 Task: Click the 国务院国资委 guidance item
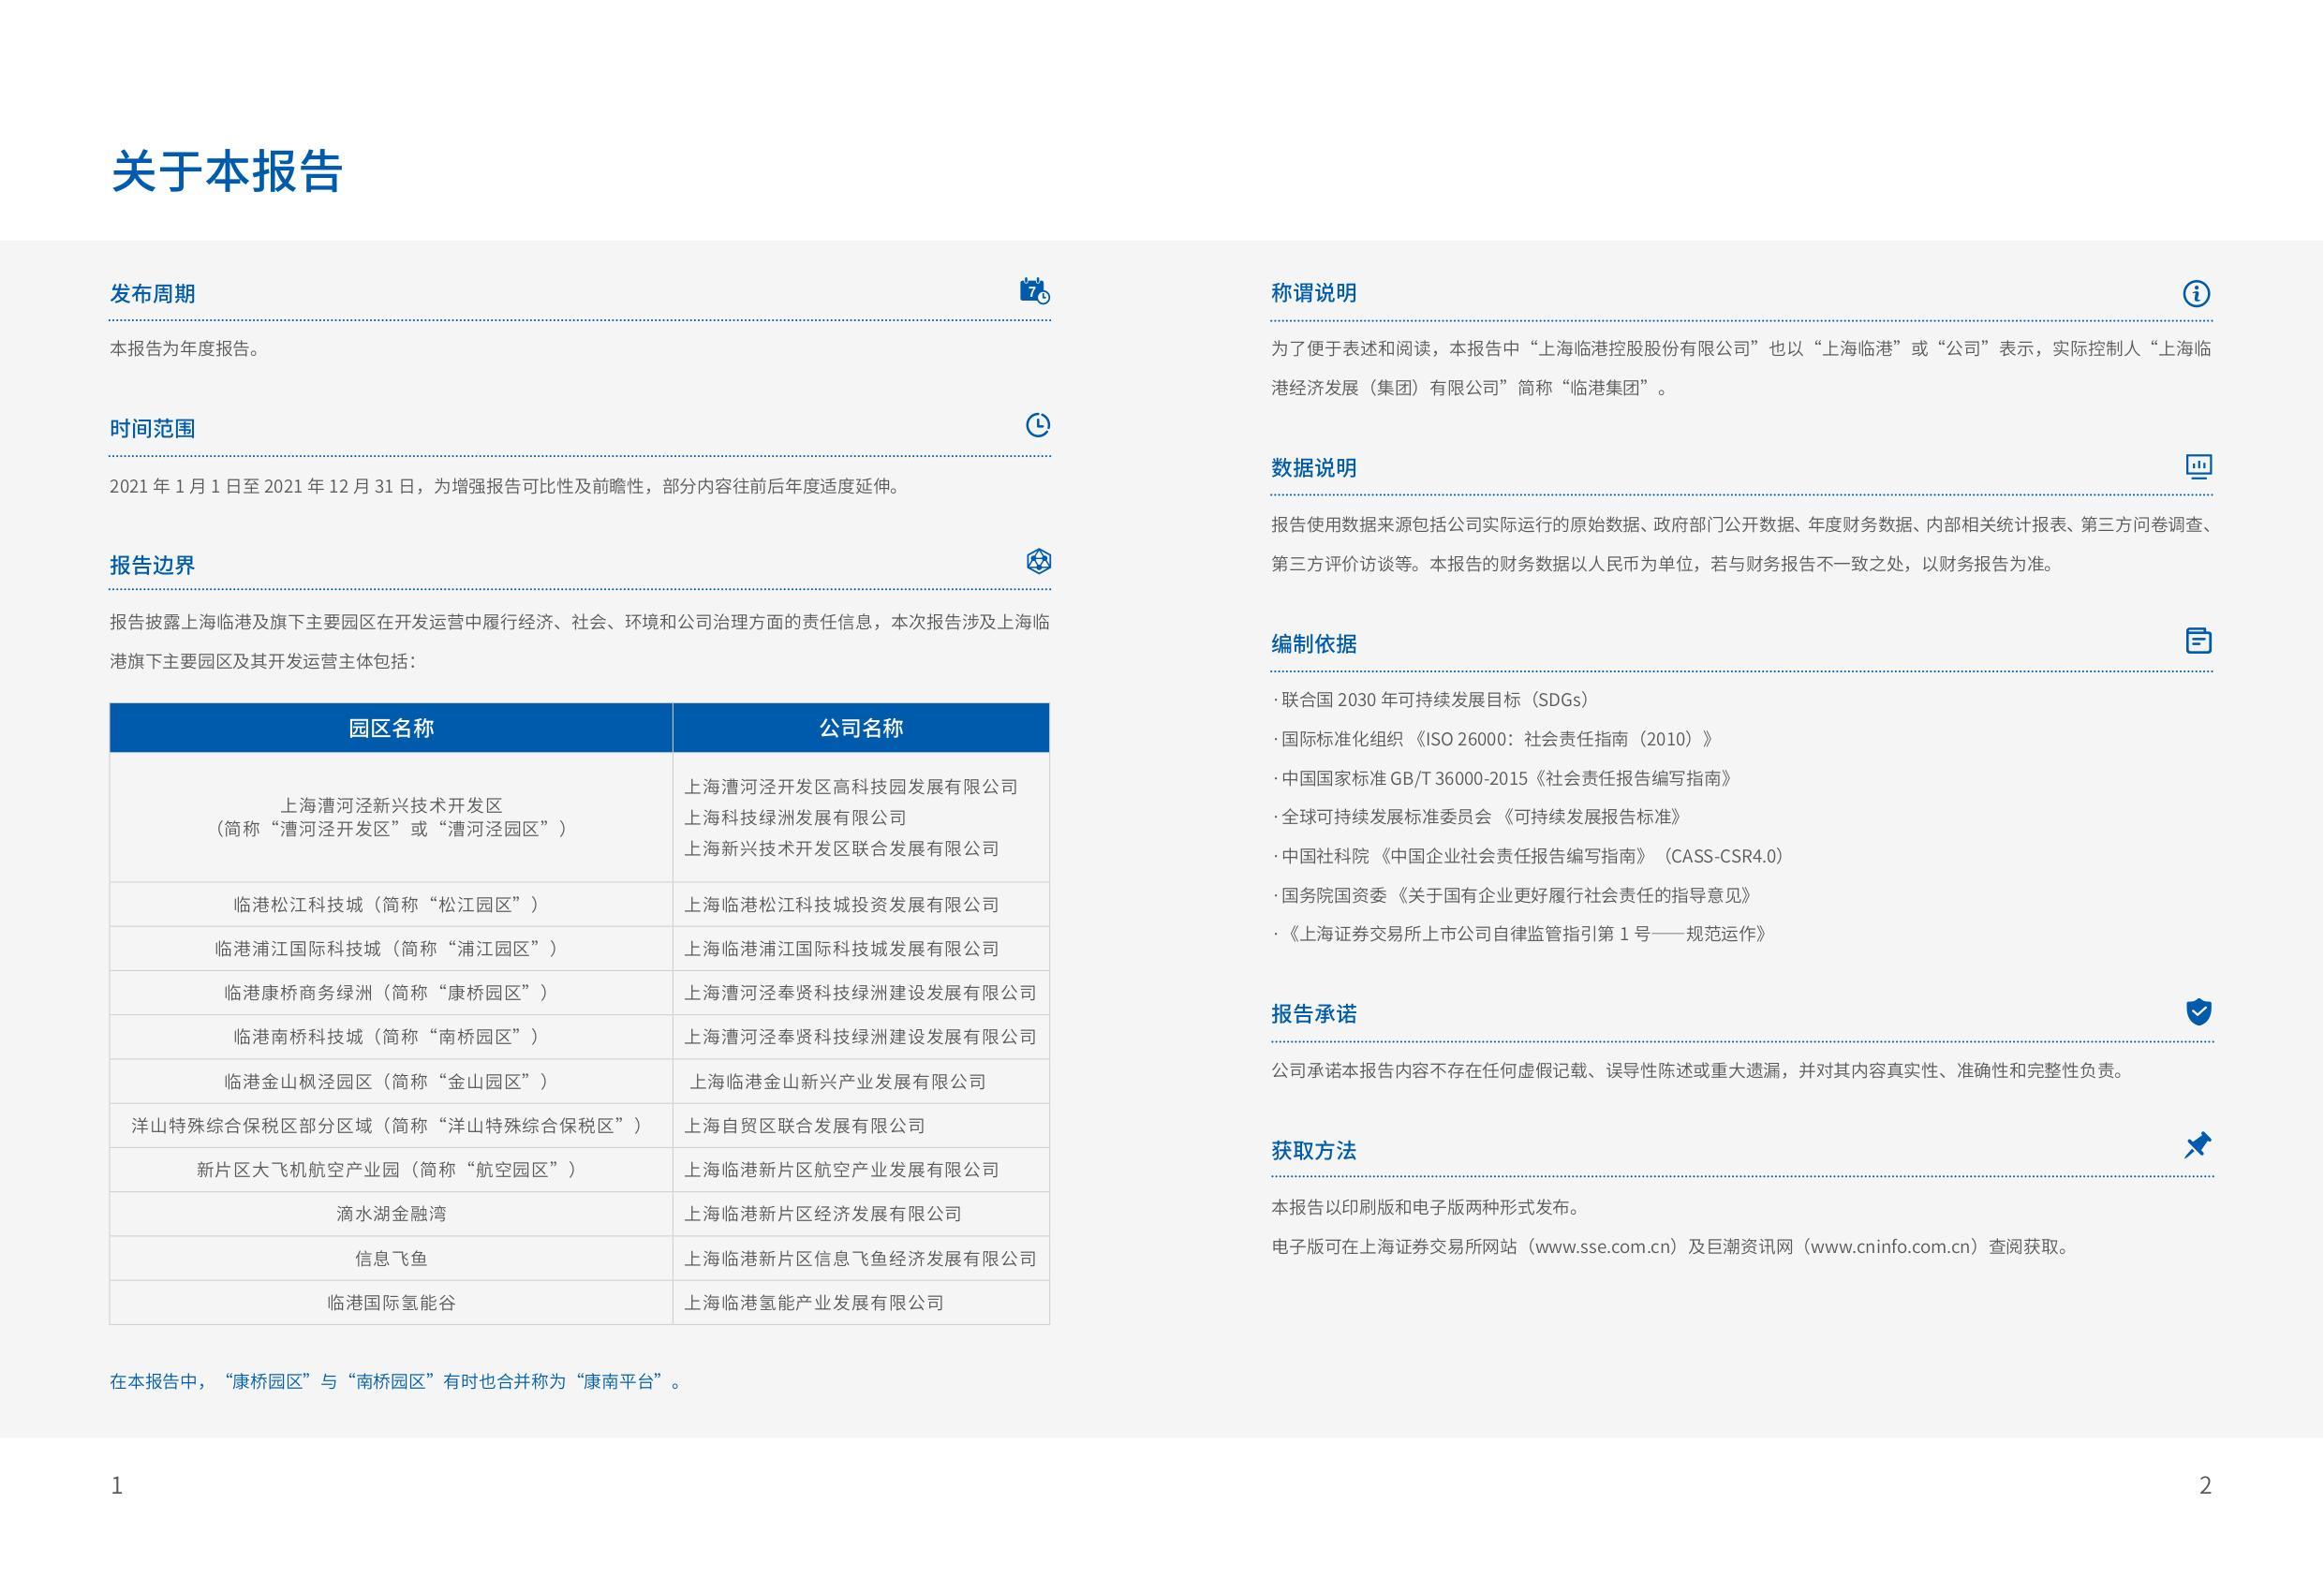tap(1513, 895)
